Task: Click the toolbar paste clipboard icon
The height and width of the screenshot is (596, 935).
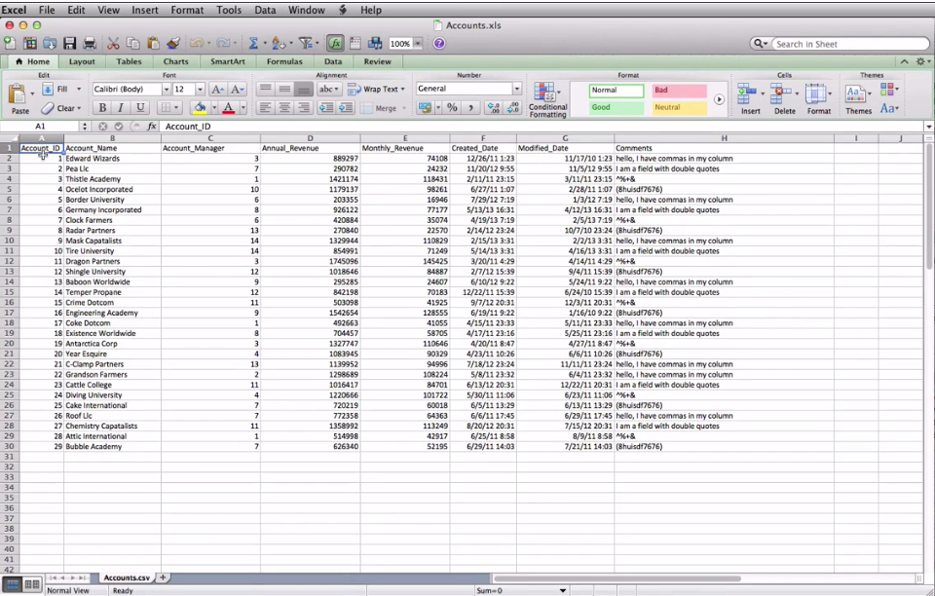Action: (153, 43)
